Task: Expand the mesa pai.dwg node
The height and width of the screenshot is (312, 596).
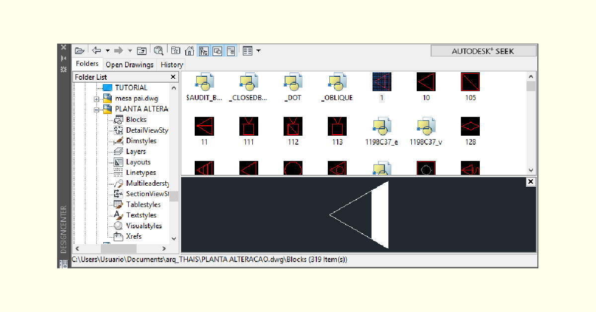Action: (x=97, y=99)
